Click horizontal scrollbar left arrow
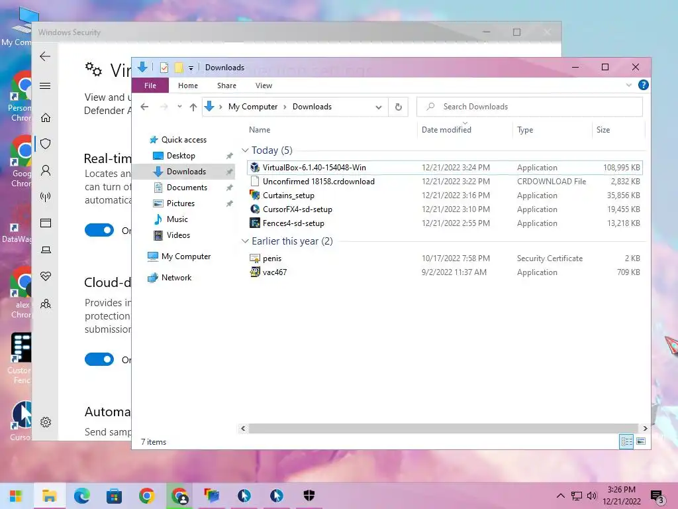678x509 pixels. 243,429
